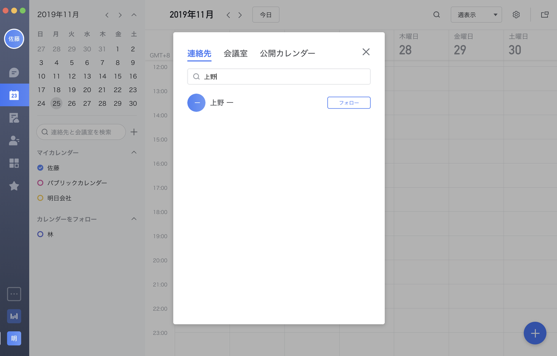The height and width of the screenshot is (356, 557).
Task: Toggle the パブリックカレンダー calendar checkbox
Action: pyautogui.click(x=40, y=183)
